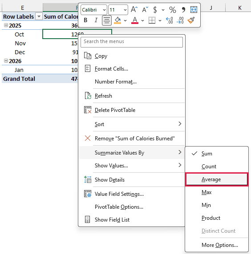
Task: Select the Grand Total label cell
Action: 22,79
